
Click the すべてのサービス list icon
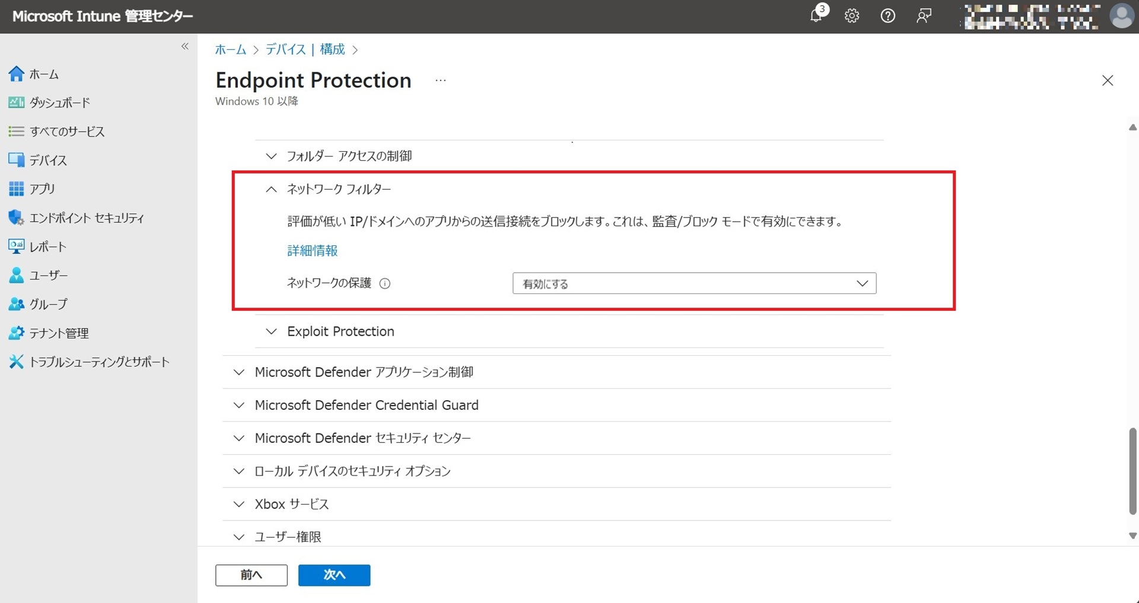point(17,131)
